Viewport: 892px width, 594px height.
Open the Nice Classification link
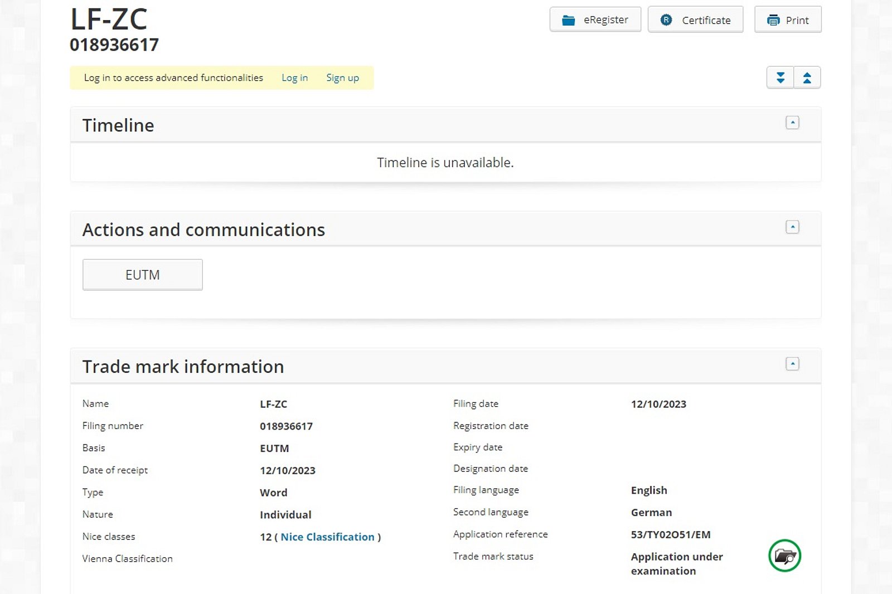[327, 537]
